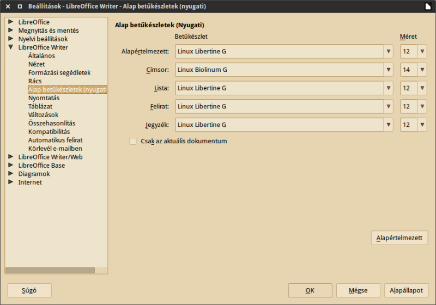The width and height of the screenshot is (436, 305).
Task: Open Formázási segédletek page
Action: tap(59, 73)
